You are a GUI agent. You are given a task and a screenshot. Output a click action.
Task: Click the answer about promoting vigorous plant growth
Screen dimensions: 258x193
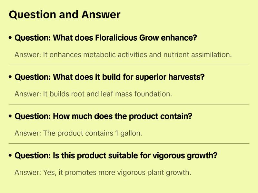pos(103,172)
